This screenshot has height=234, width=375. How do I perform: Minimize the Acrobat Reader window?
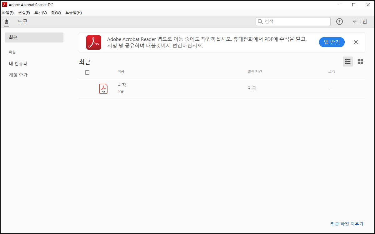tap(339, 5)
